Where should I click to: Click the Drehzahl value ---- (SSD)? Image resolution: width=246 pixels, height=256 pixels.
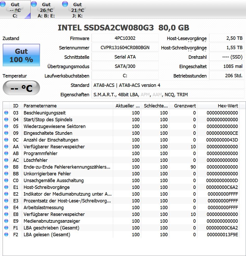coord(227,57)
